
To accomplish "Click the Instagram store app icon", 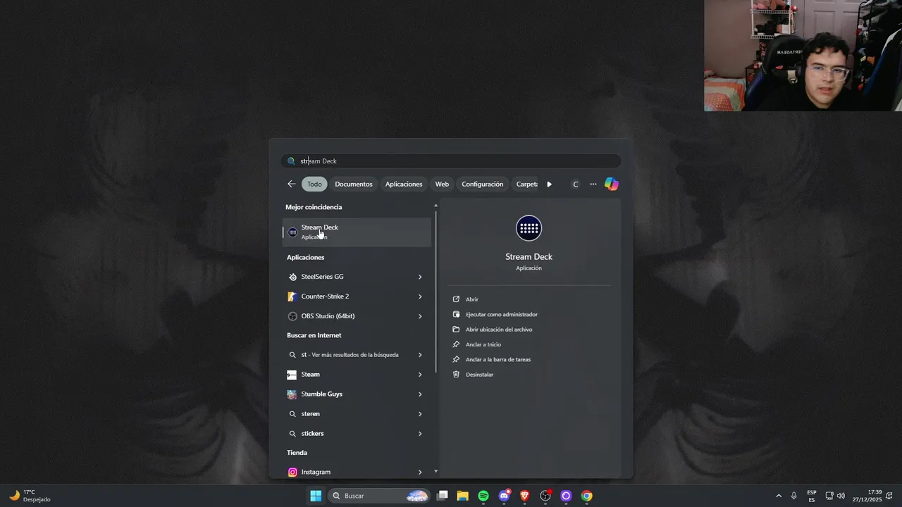I will [292, 472].
